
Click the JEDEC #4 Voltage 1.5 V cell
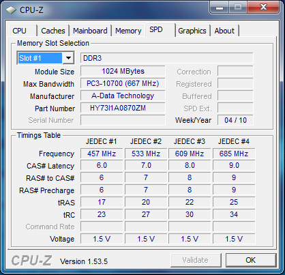(234, 239)
